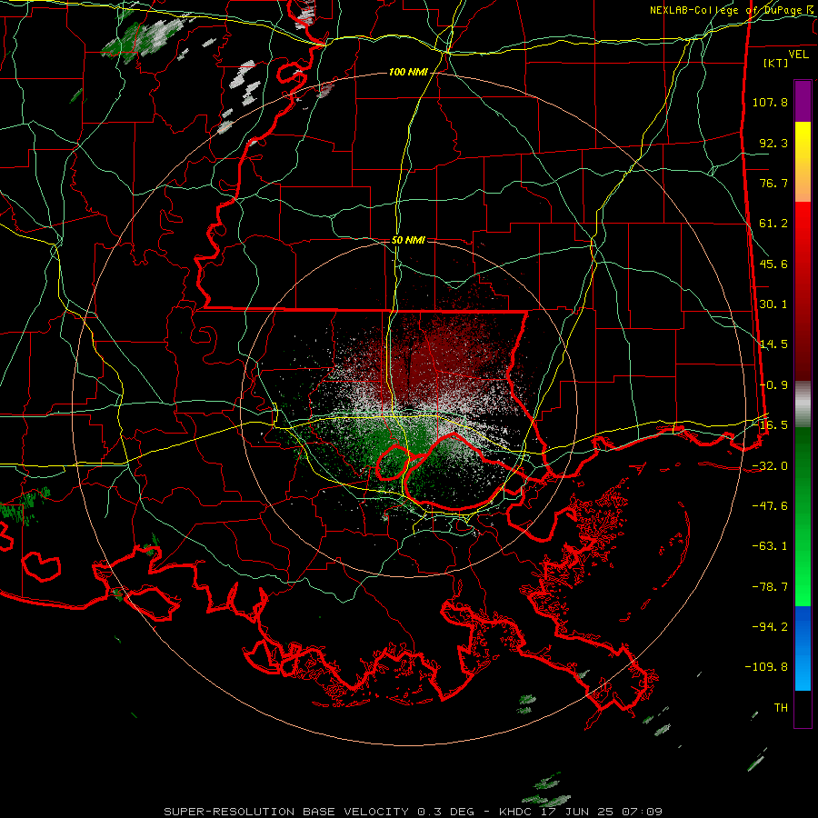The width and height of the screenshot is (818, 818).
Task: Click the -63.1 velocity scale value
Action: [770, 546]
